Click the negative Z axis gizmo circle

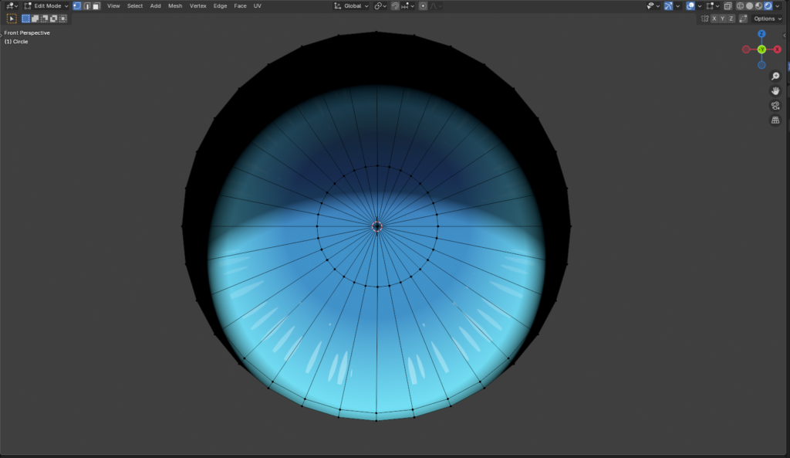click(x=761, y=65)
